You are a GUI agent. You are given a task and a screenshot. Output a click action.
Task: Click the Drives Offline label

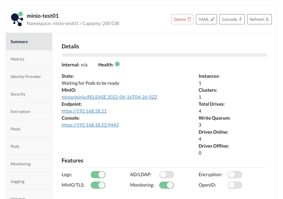coord(214,146)
